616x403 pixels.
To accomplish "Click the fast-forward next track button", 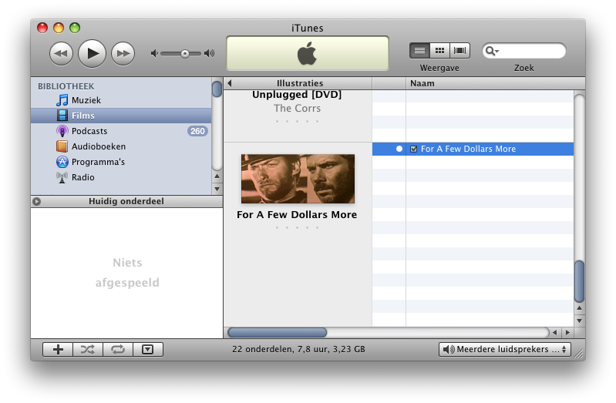I will (123, 53).
